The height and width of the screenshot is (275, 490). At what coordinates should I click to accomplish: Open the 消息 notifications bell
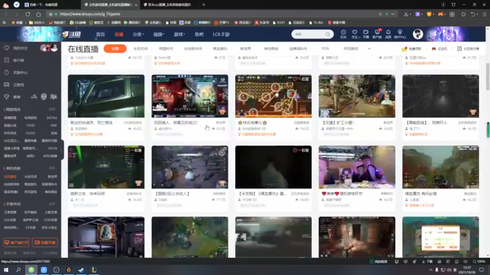[x=388, y=34]
